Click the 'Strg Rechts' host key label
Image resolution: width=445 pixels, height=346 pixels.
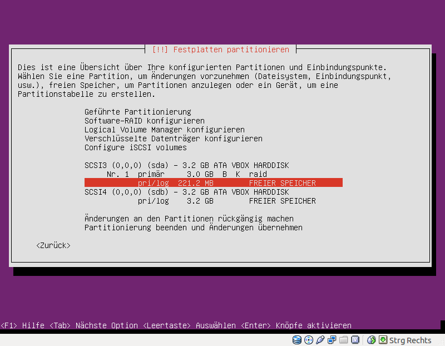[x=410, y=340]
